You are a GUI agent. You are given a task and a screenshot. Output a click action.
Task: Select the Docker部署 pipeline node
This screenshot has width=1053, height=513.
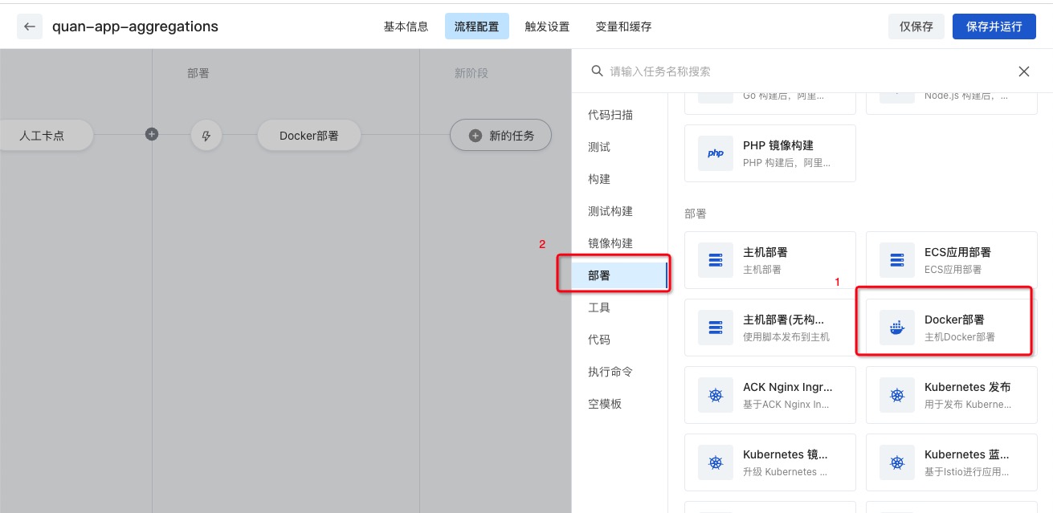point(309,136)
